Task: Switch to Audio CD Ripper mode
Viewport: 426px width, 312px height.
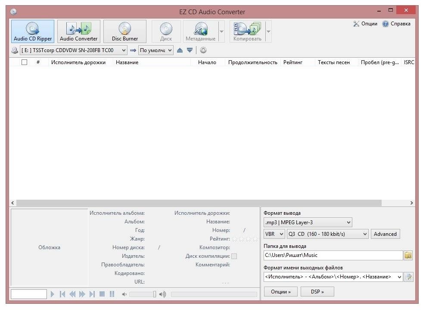Action: pyautogui.click(x=33, y=31)
